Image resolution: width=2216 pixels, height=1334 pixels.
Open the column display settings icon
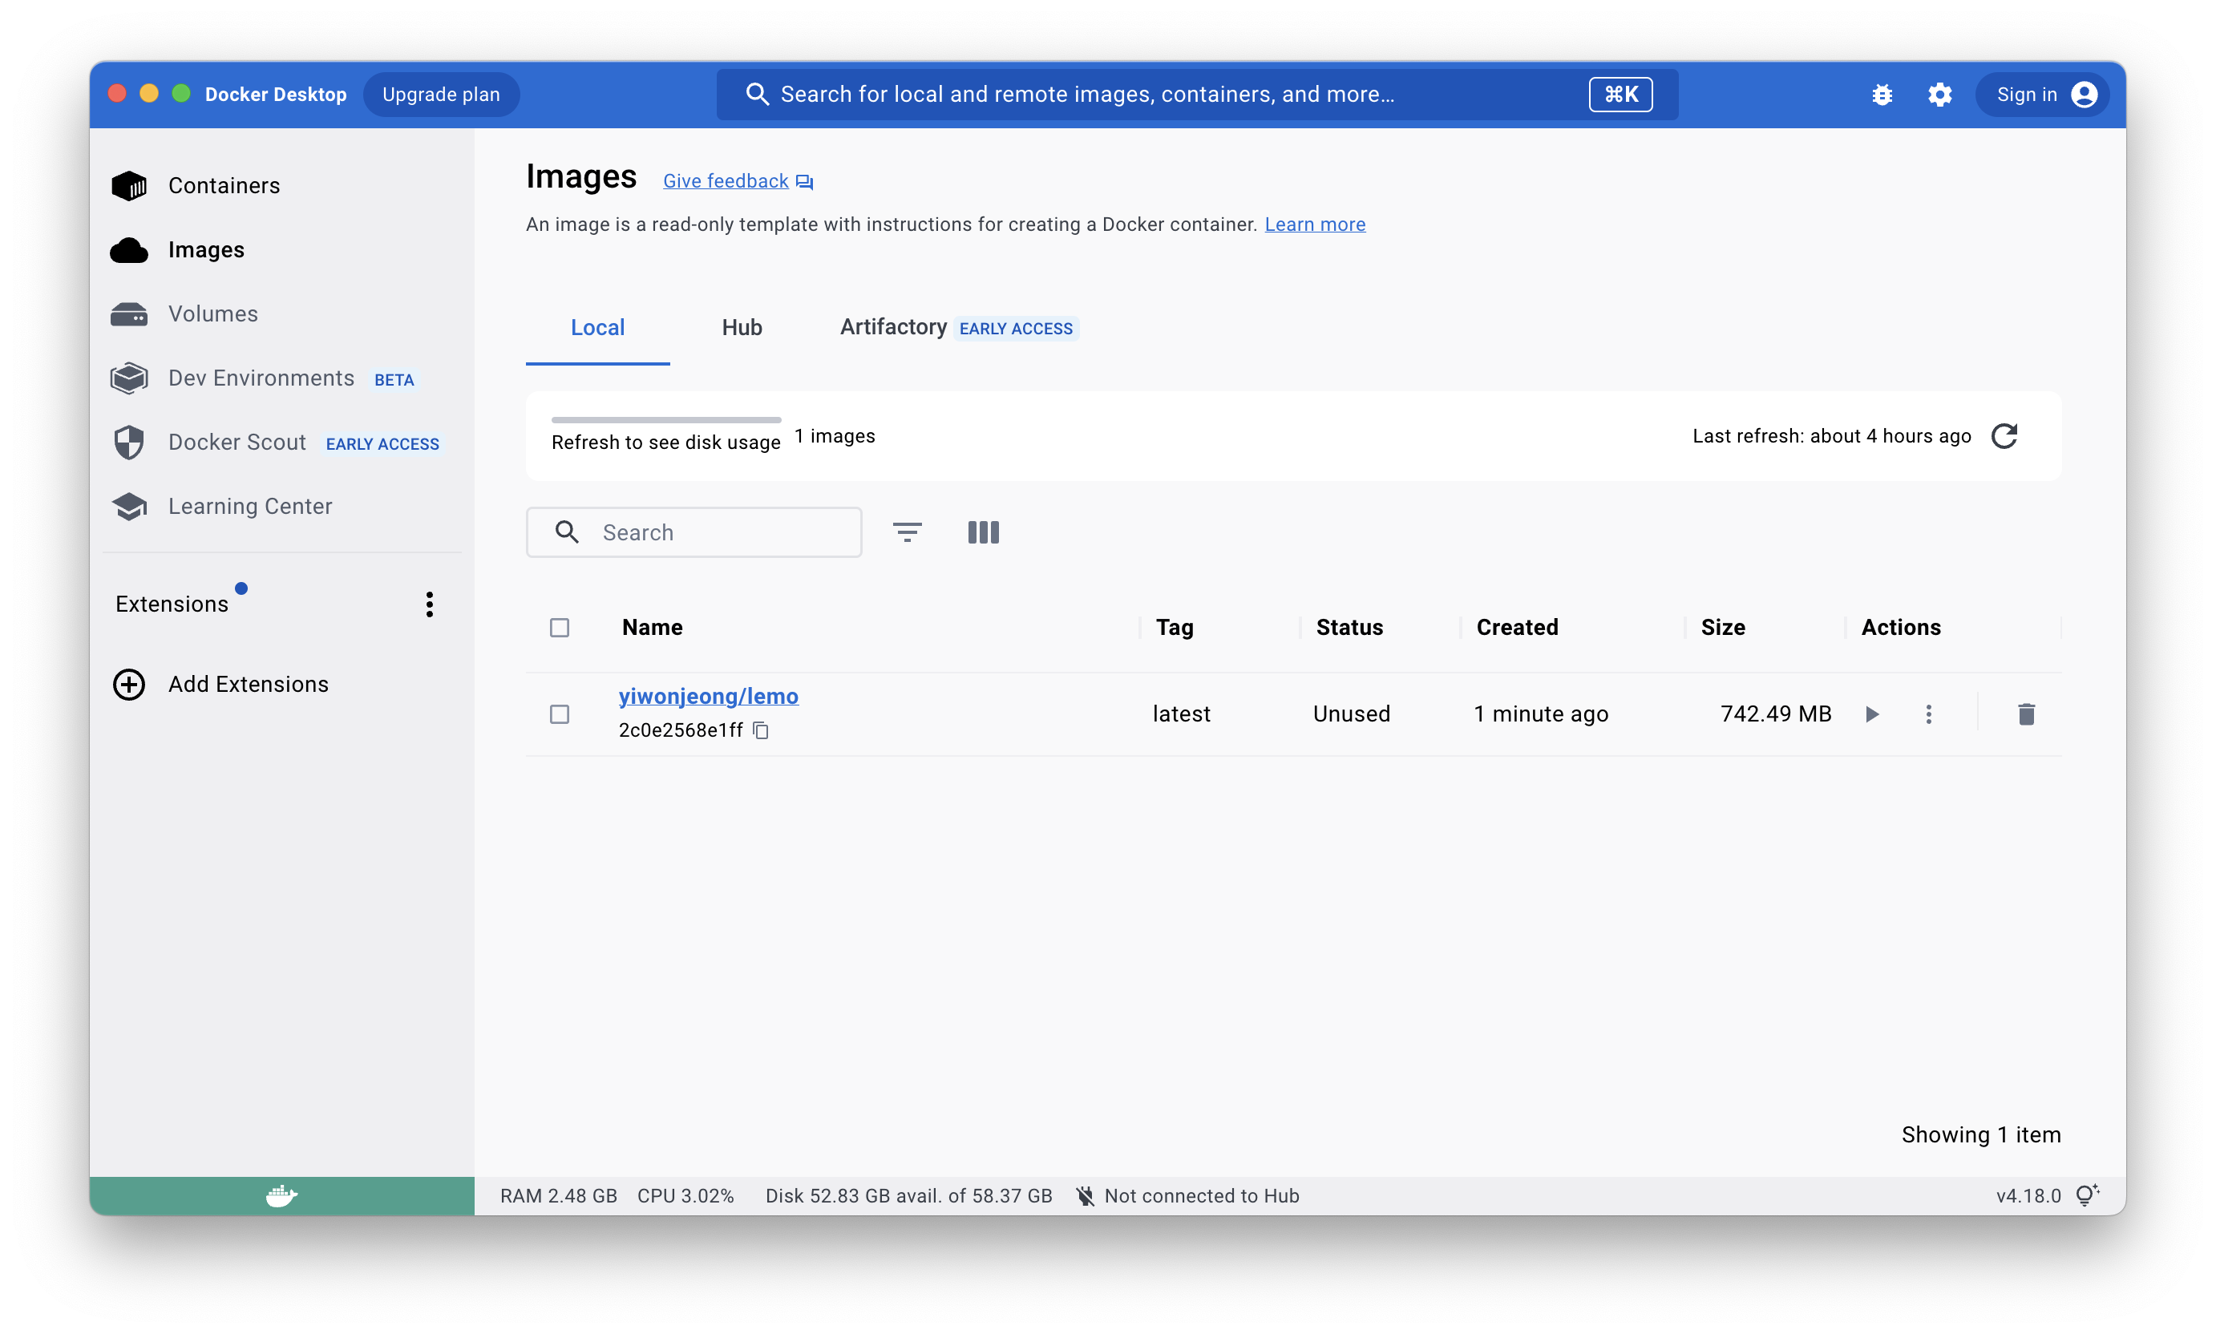(x=983, y=532)
